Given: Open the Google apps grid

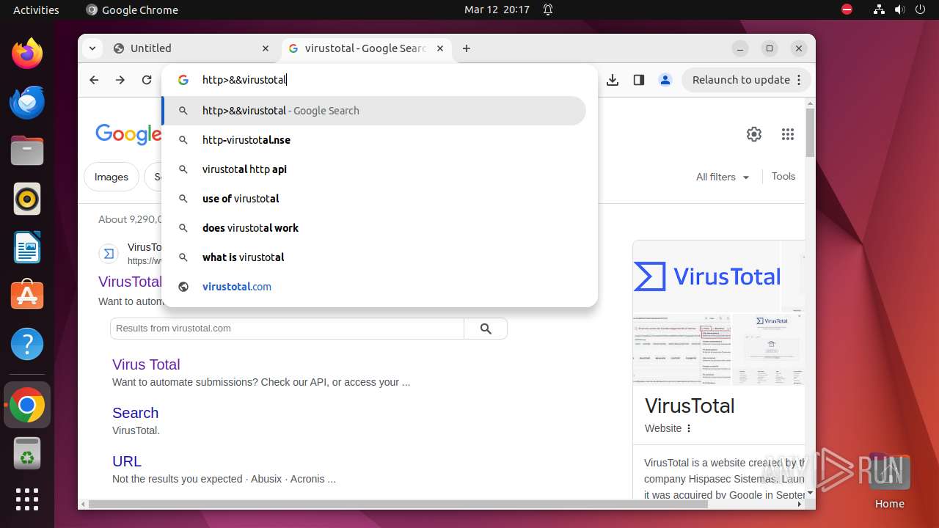Looking at the screenshot, I should click(x=788, y=134).
